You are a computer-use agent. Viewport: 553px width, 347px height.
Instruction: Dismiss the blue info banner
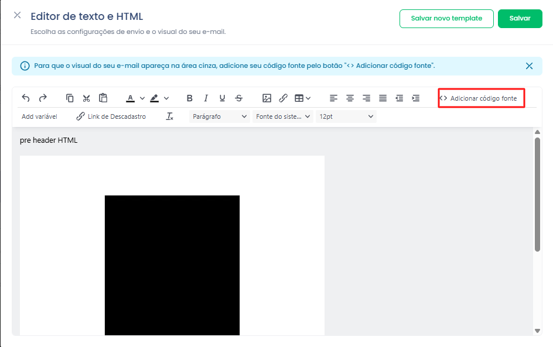tap(529, 66)
